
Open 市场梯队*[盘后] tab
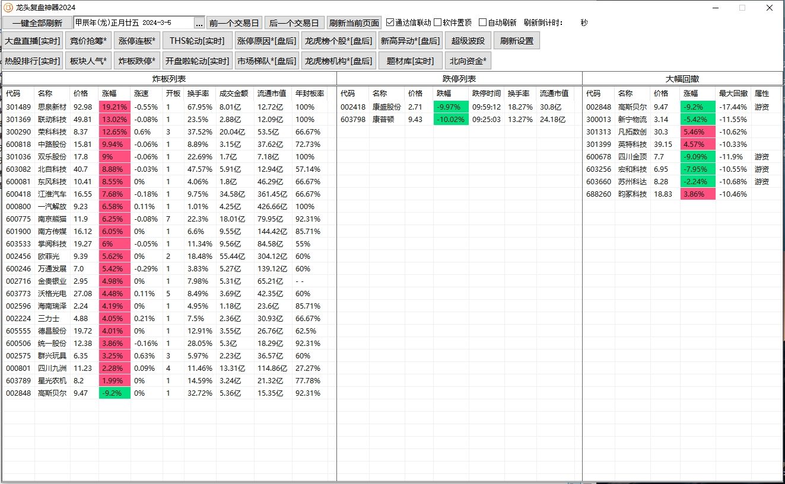[x=266, y=61]
